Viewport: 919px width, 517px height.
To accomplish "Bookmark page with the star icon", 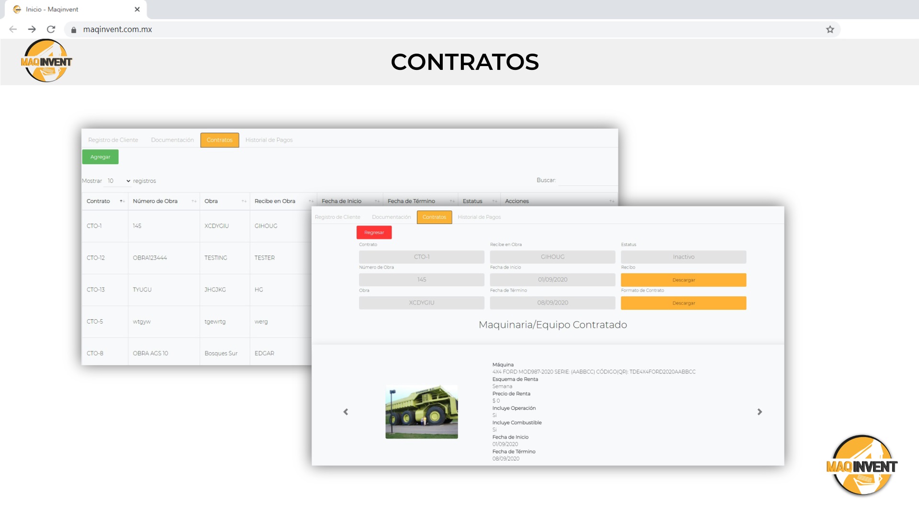I will tap(830, 29).
